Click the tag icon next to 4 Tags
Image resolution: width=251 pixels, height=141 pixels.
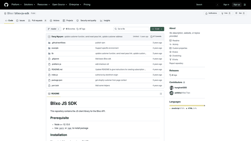point(77,29)
